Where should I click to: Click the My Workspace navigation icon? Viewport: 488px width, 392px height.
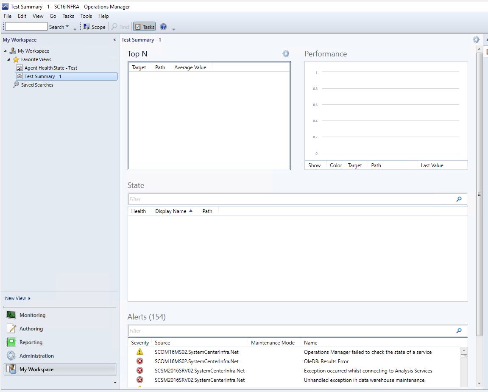point(11,369)
